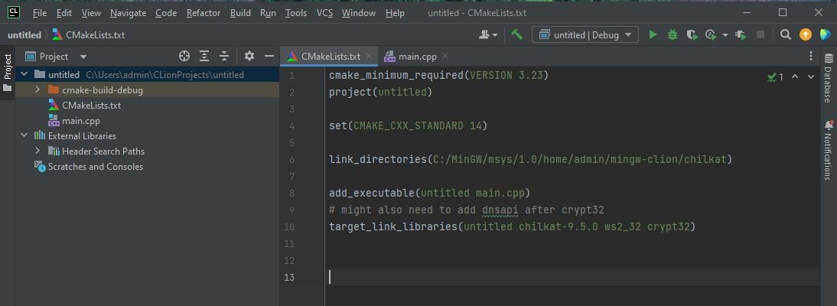Image resolution: width=837 pixels, height=306 pixels.
Task: Expand all items in Project panel
Action: [204, 56]
